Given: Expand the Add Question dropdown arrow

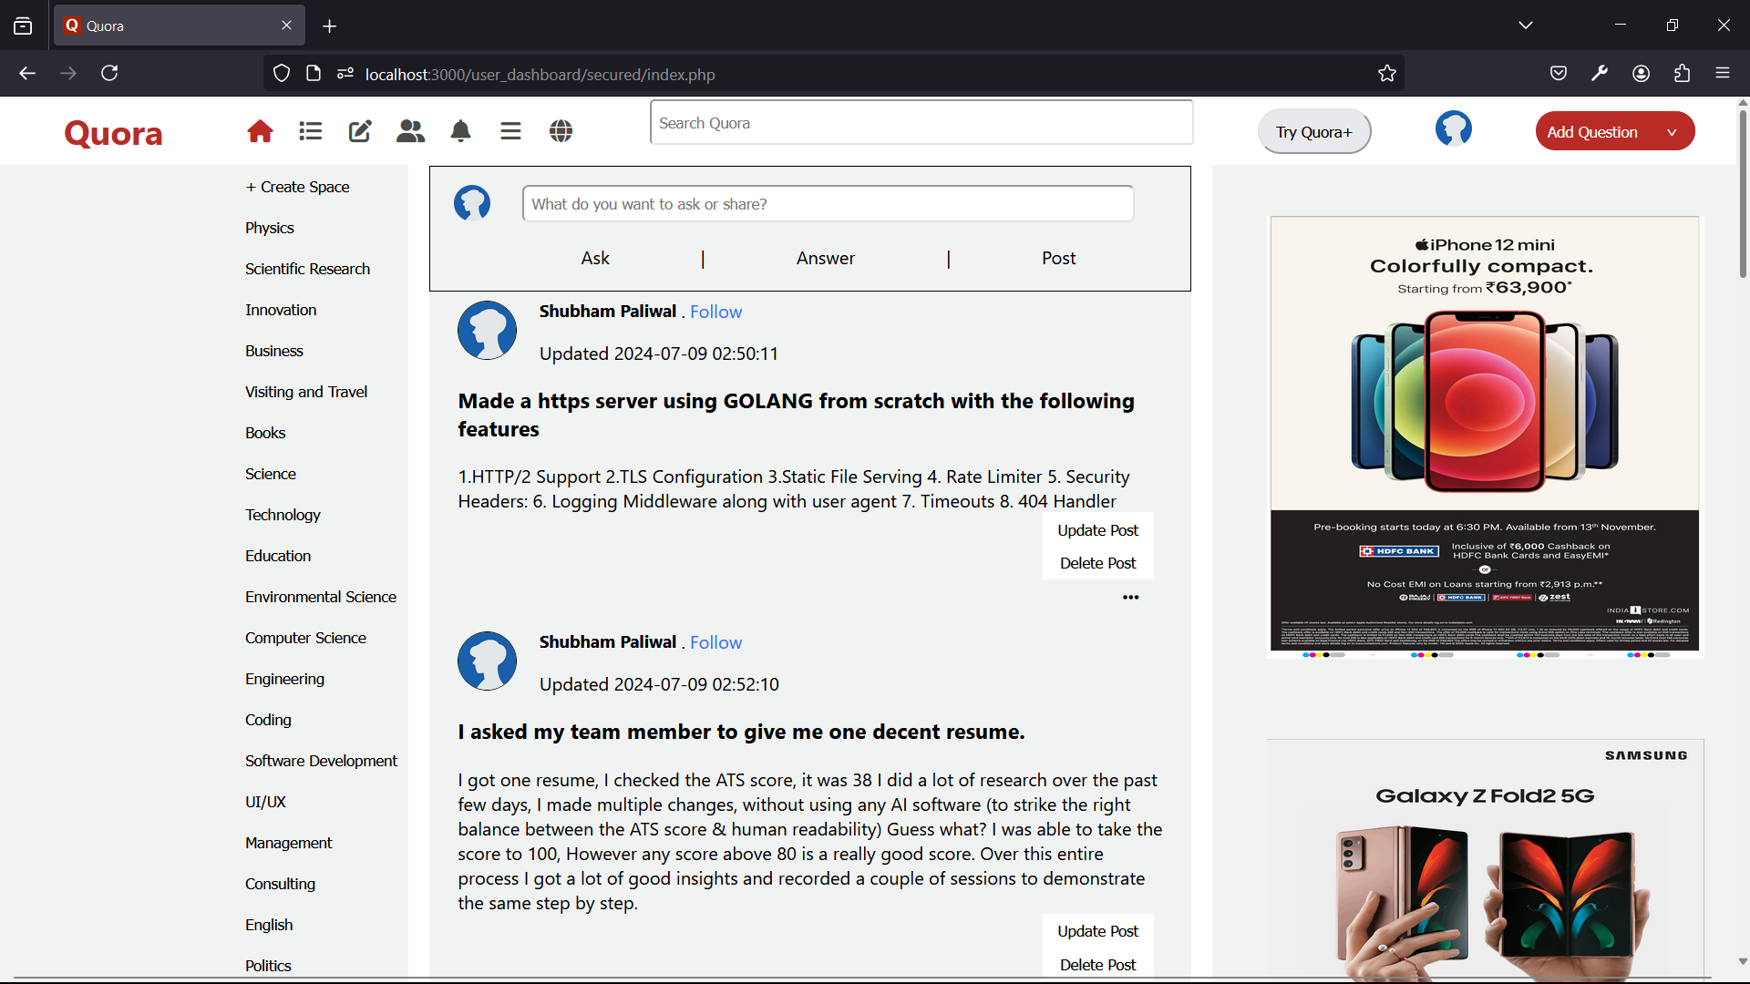Looking at the screenshot, I should click(1672, 132).
